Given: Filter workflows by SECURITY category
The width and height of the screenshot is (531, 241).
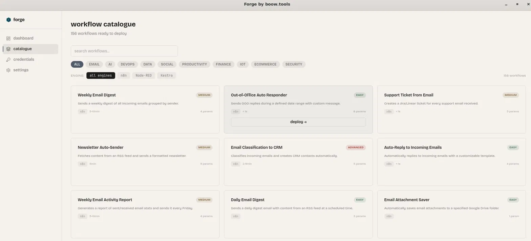Looking at the screenshot, I should (x=294, y=64).
